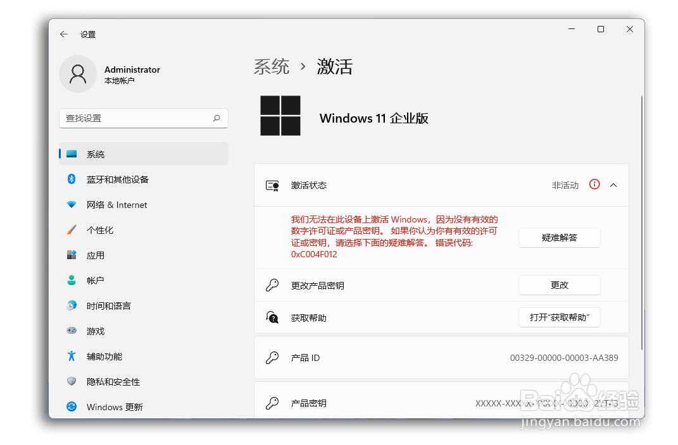The height and width of the screenshot is (445, 678).
Task: Collapse the 激活状态 section chevron
Action: click(x=613, y=185)
